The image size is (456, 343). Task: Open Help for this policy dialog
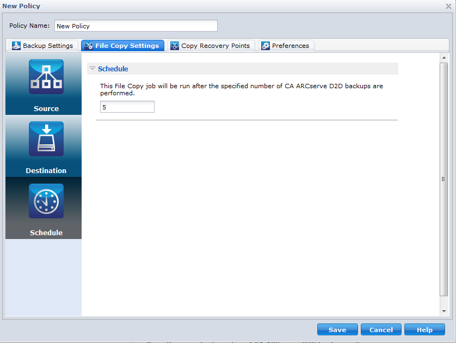pos(424,329)
